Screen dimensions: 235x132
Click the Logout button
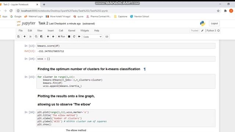coord(214,23)
